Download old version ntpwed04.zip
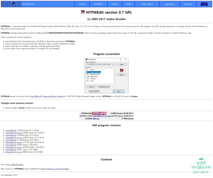Screen dimensions: 213x178 (11, 140)
